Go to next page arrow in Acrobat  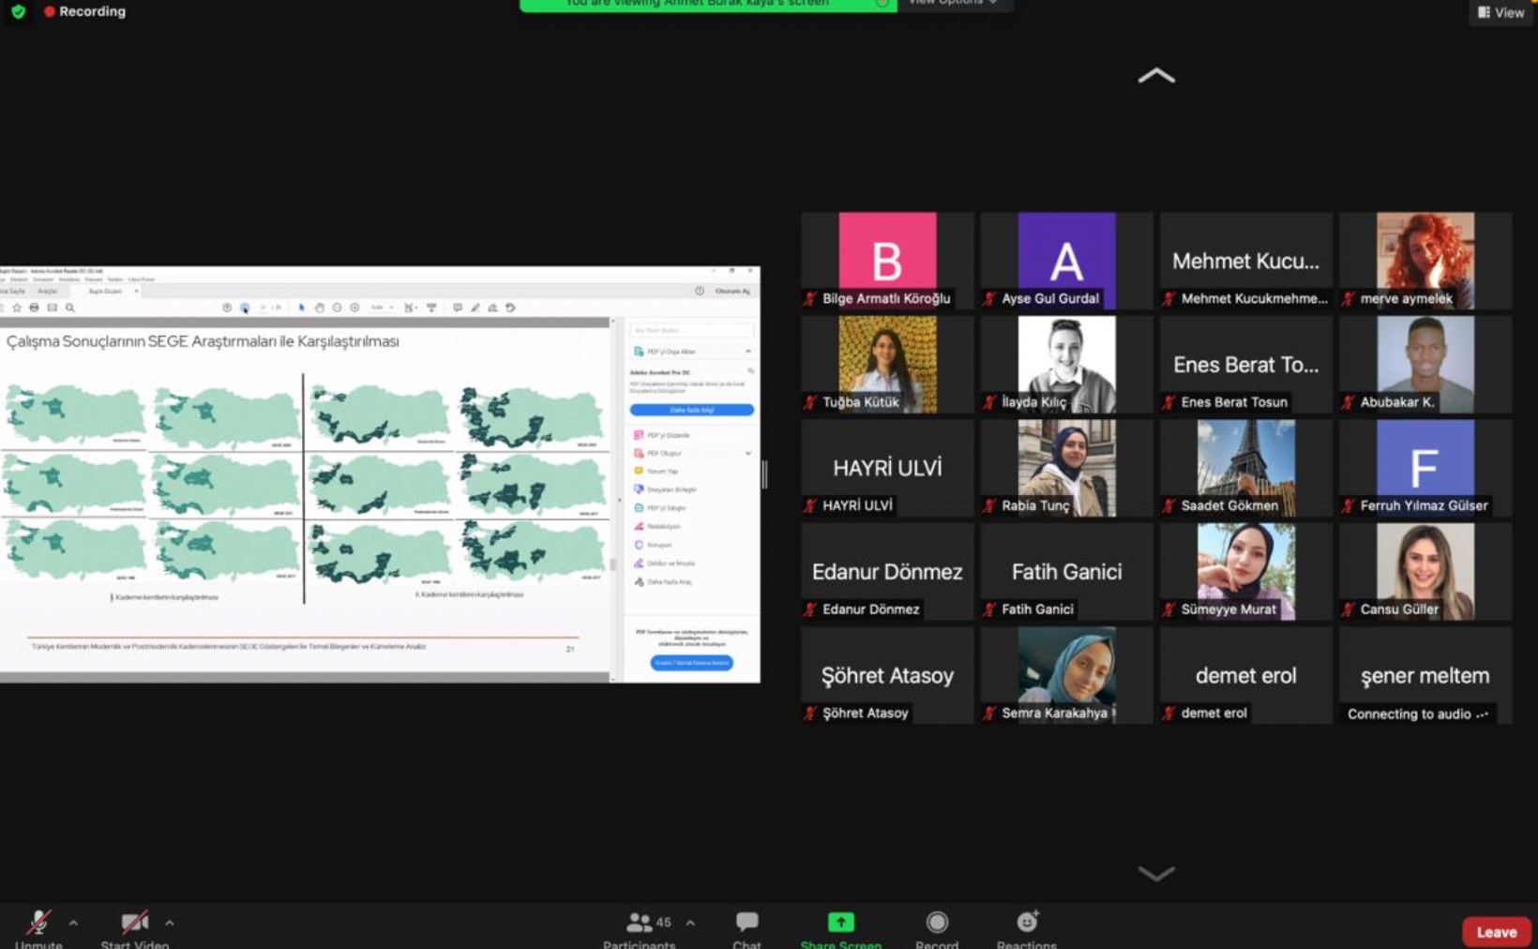(245, 308)
